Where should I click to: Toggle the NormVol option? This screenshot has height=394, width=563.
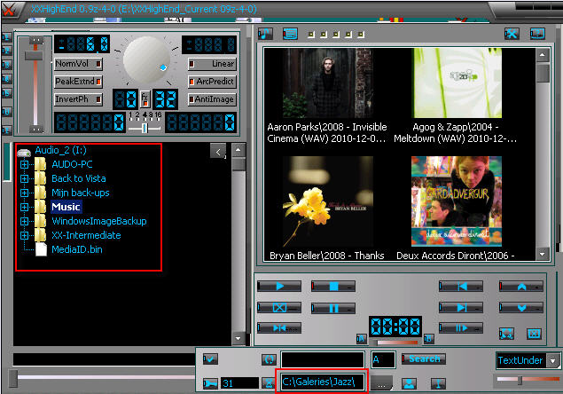click(x=78, y=64)
